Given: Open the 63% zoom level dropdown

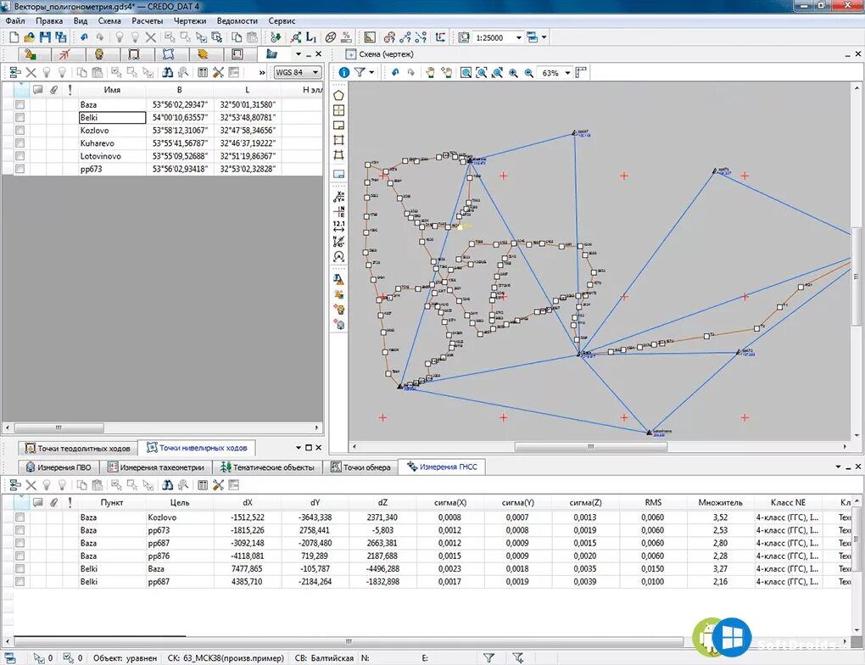Looking at the screenshot, I should [x=567, y=72].
